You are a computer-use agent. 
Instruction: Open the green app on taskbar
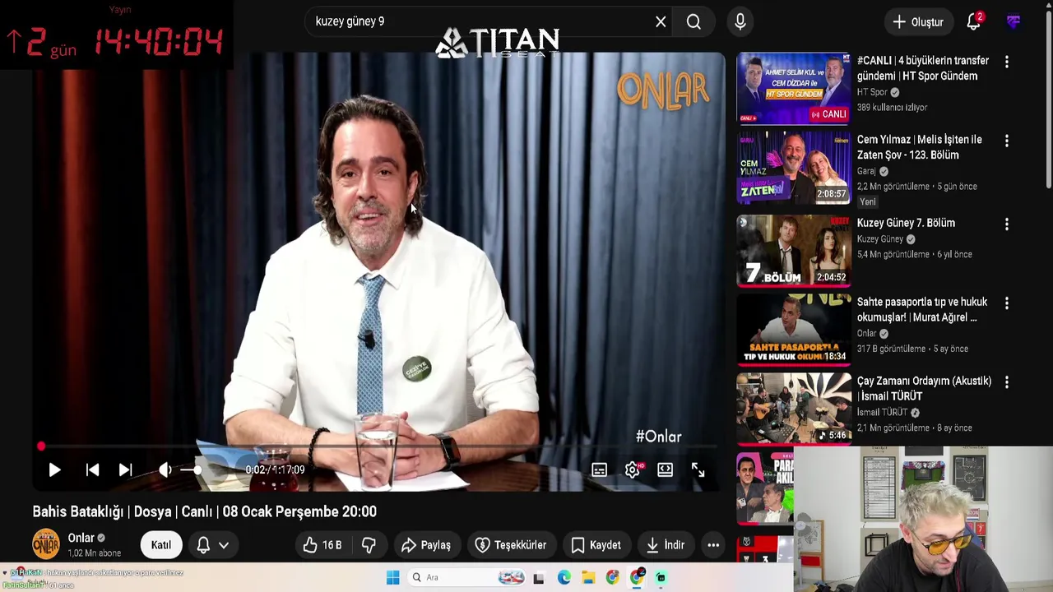pos(661,578)
